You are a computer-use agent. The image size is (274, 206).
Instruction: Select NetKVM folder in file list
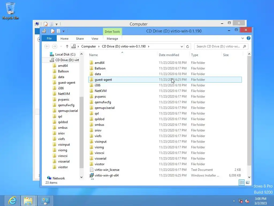(165, 91)
